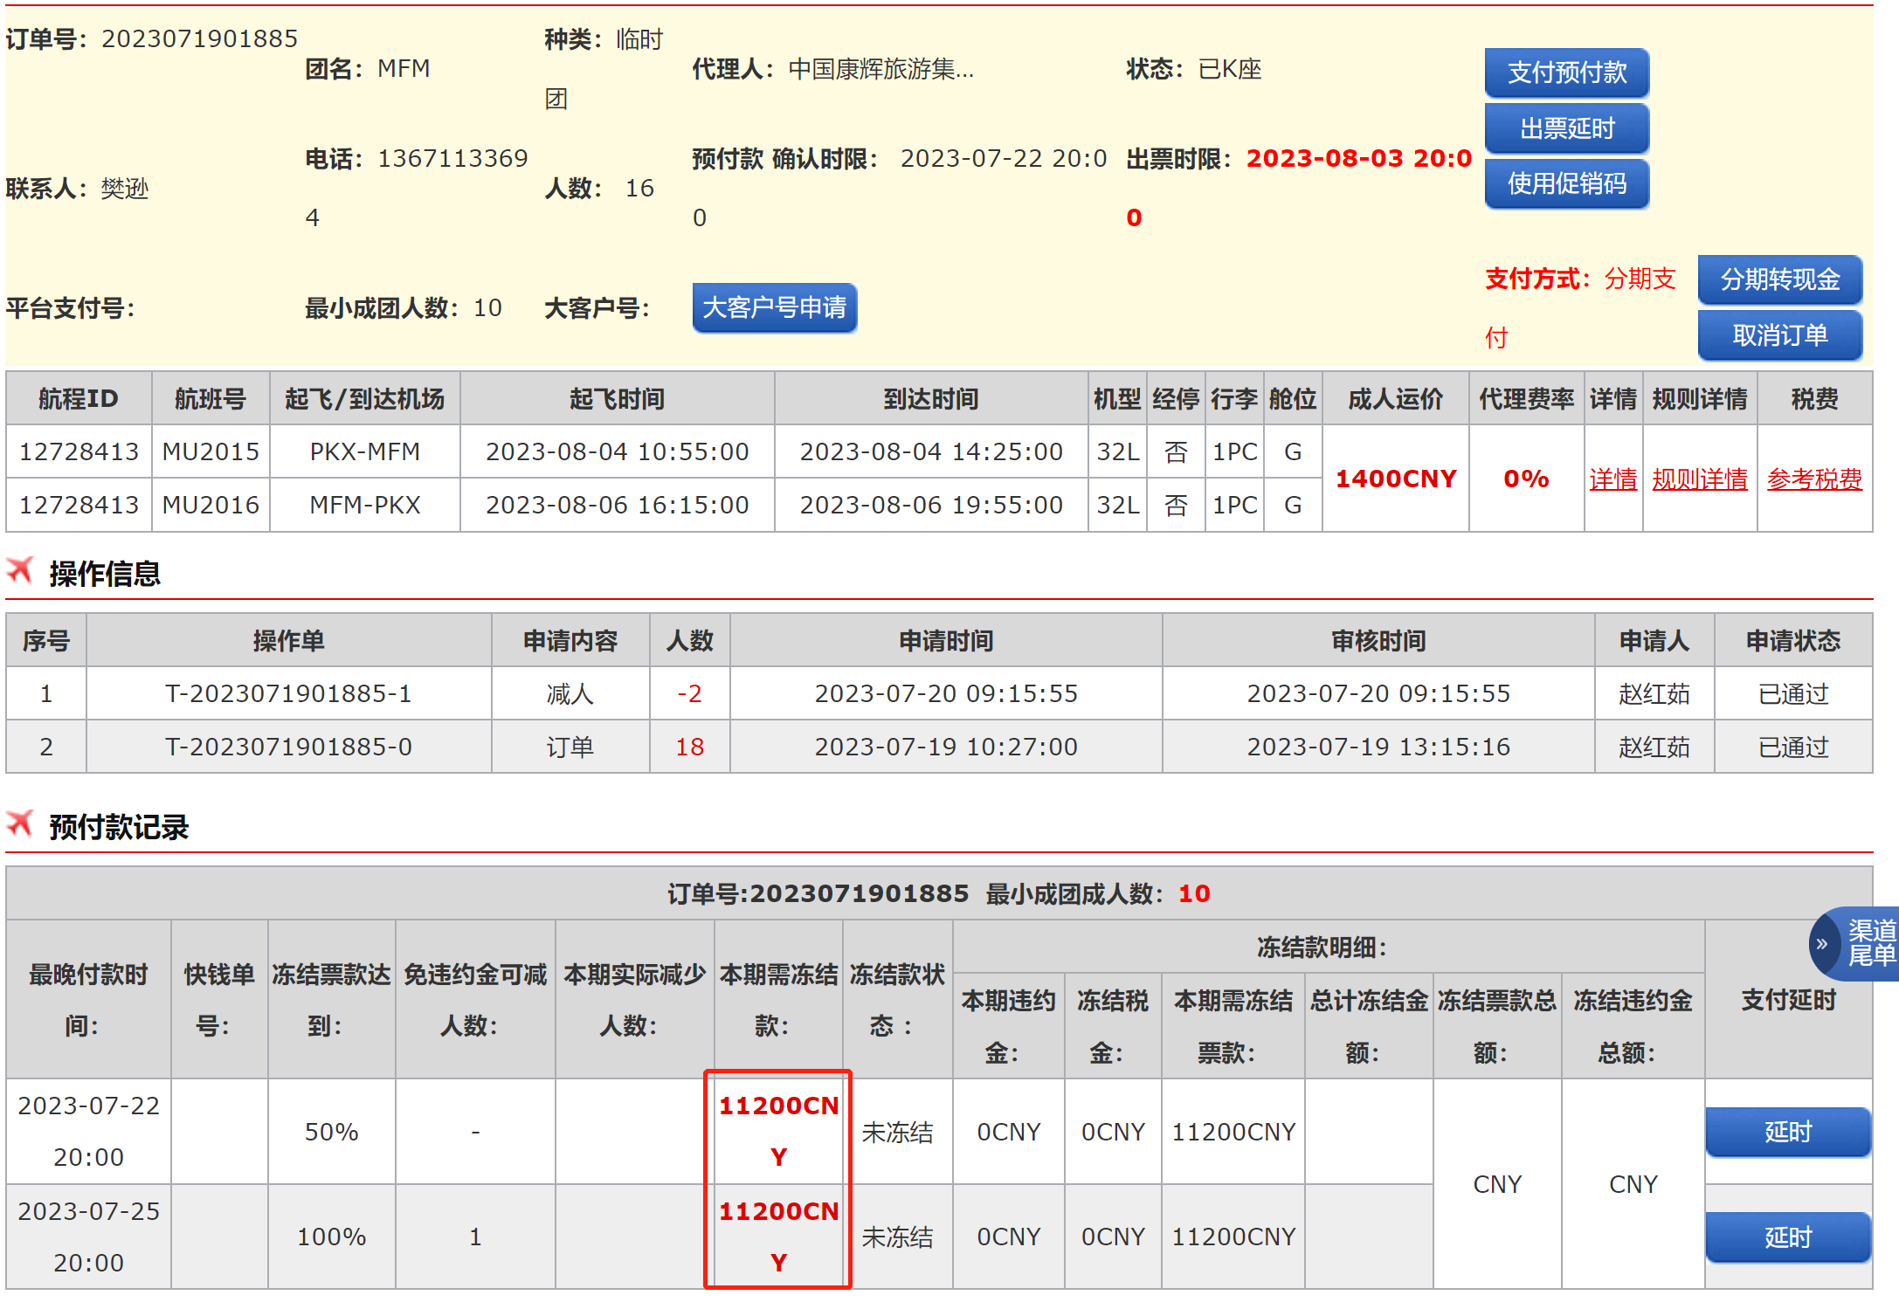The width and height of the screenshot is (1899, 1316).
Task: Select operation T-2023071901885-0 cell
Action: pyautogui.click(x=288, y=747)
